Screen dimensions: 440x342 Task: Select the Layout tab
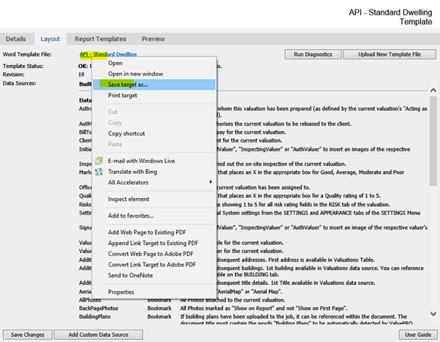(50, 39)
